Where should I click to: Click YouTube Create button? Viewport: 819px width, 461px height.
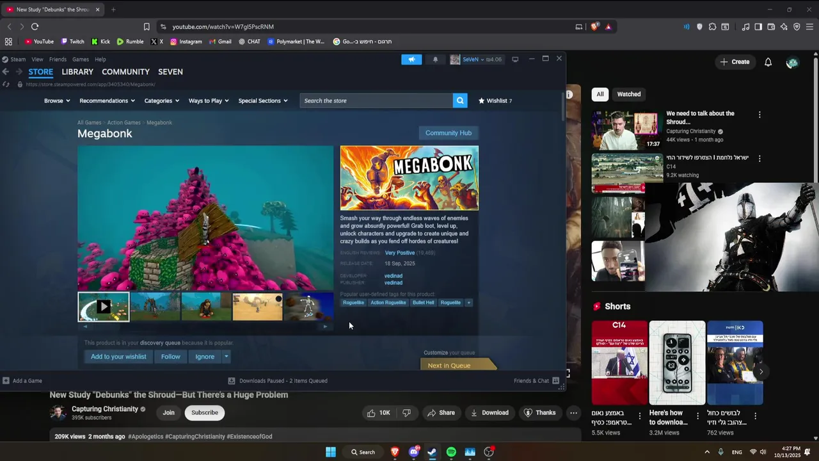[x=735, y=62]
